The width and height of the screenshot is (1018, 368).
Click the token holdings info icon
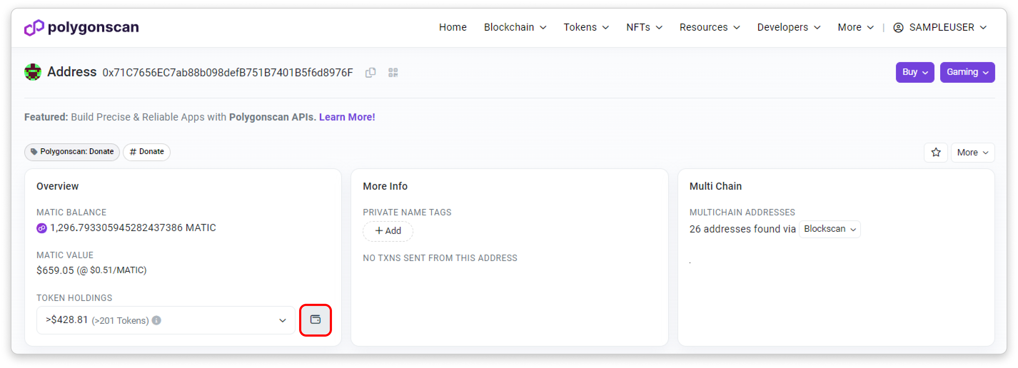pyautogui.click(x=156, y=320)
